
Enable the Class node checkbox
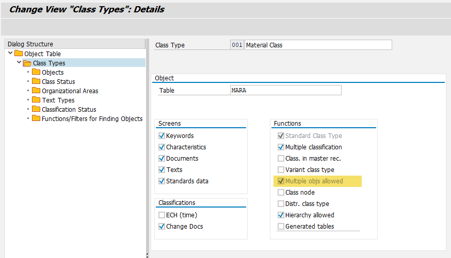(x=281, y=192)
